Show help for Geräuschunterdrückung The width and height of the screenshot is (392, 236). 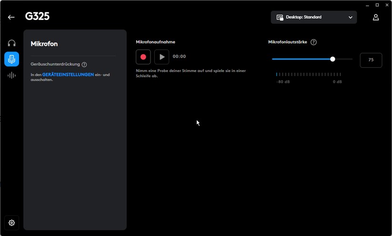(84, 64)
